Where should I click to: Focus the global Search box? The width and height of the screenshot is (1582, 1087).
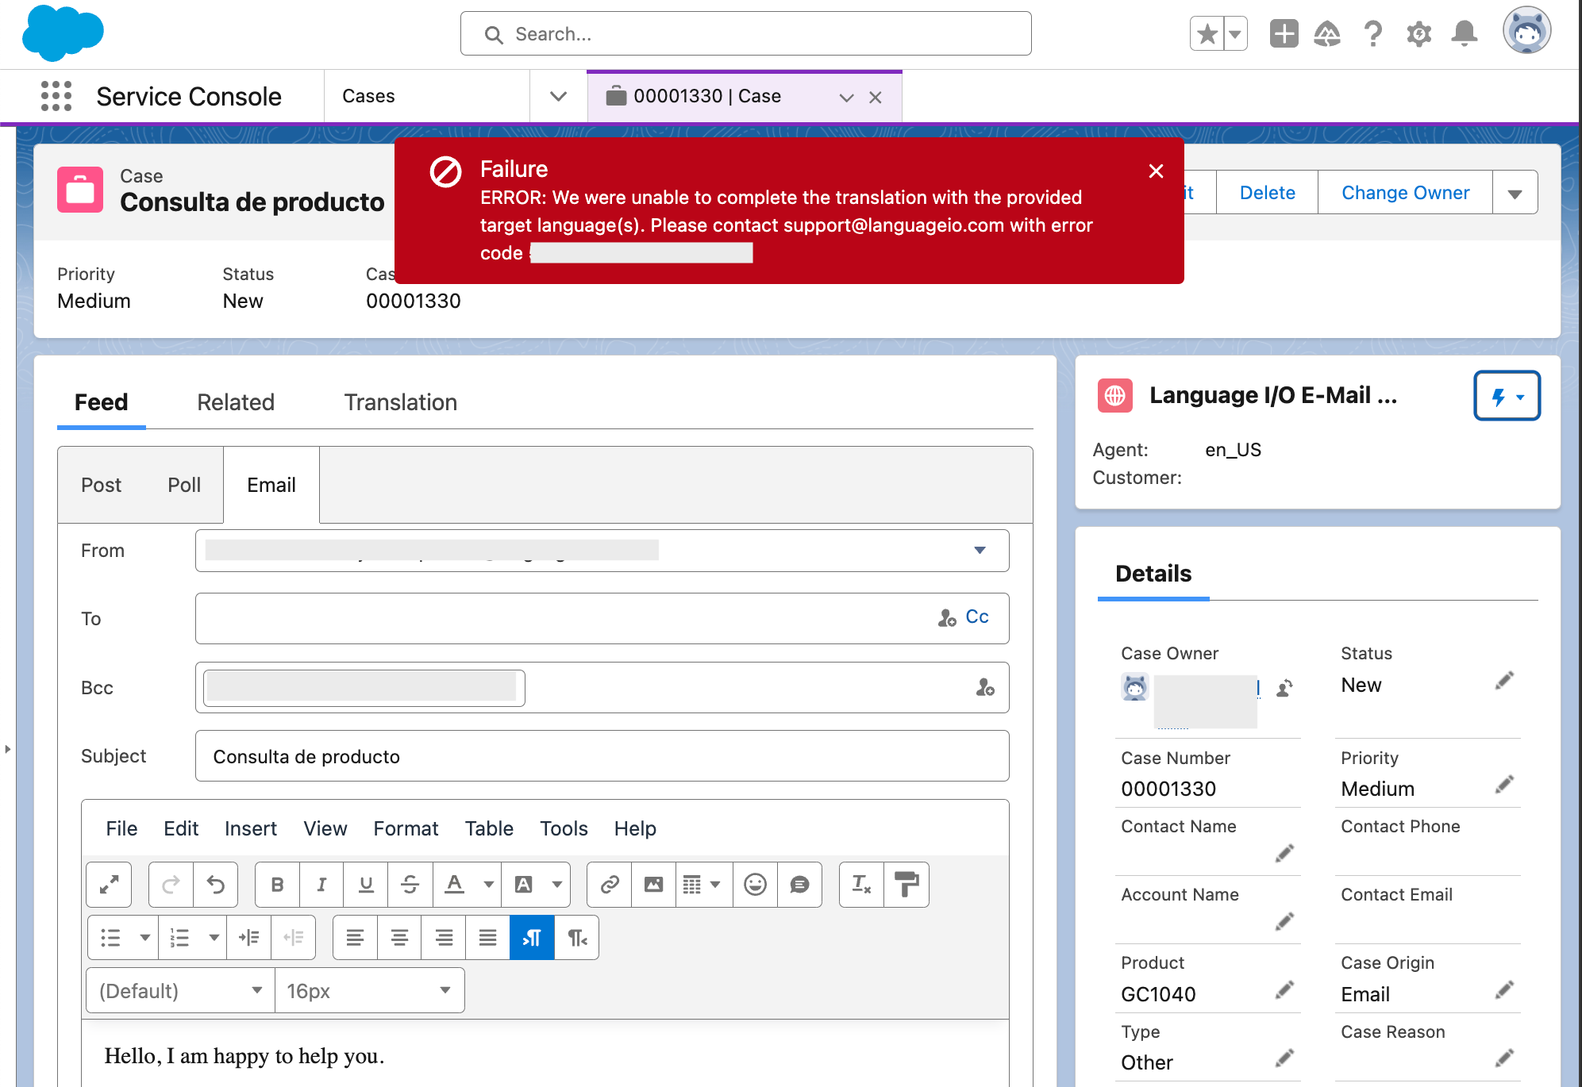coord(746,34)
